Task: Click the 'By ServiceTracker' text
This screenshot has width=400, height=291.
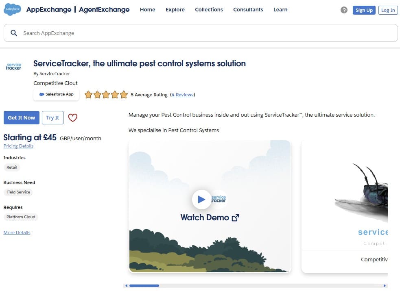Action: tap(52, 74)
